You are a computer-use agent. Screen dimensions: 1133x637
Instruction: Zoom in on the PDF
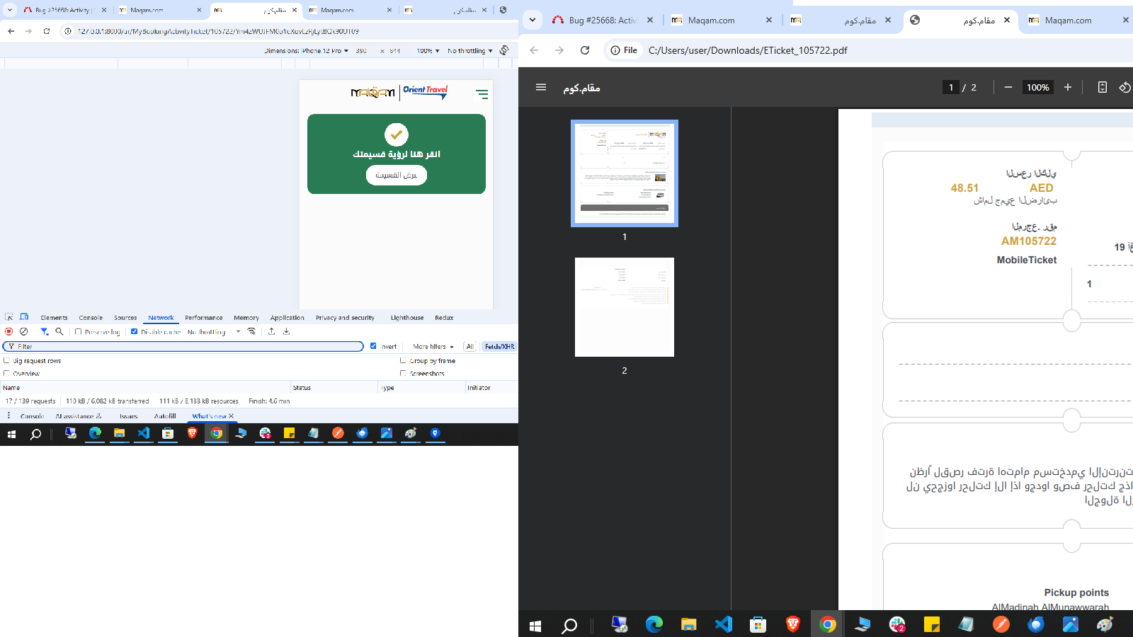pos(1068,87)
